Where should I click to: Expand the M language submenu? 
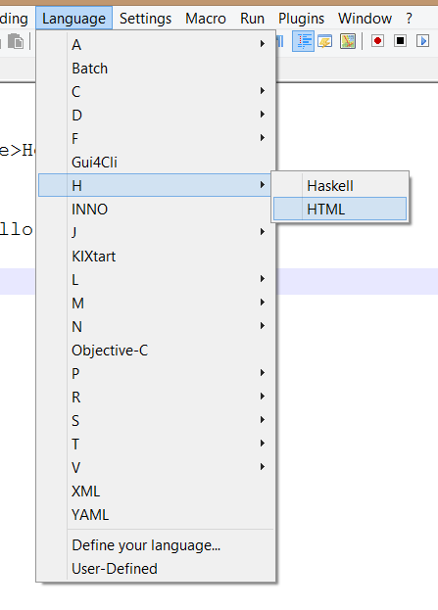156,303
